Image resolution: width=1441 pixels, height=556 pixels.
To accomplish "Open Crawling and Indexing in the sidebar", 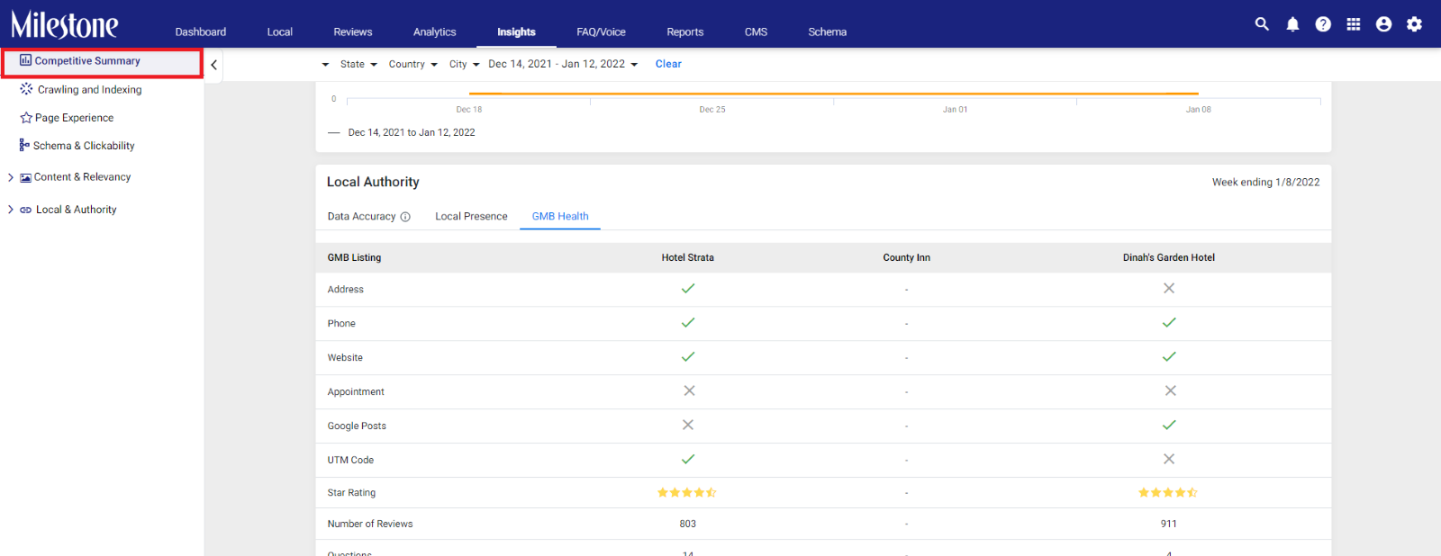I will pos(90,90).
